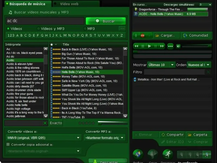The height and width of the screenshot is (163, 217).
Task: Adjust the volume slider in the player
Action: (197, 46)
